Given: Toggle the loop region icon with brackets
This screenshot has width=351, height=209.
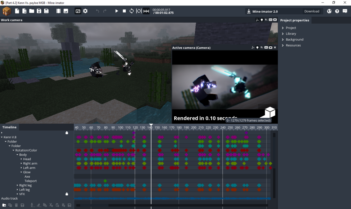Looking at the screenshot, I should (139, 11).
